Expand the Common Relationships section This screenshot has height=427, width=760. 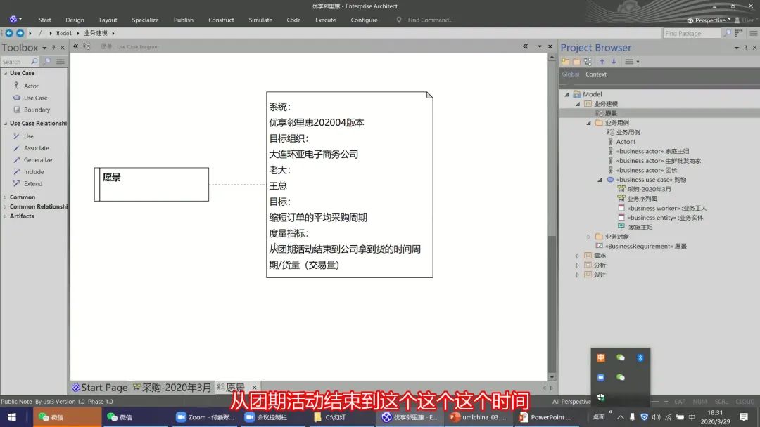(x=5, y=207)
